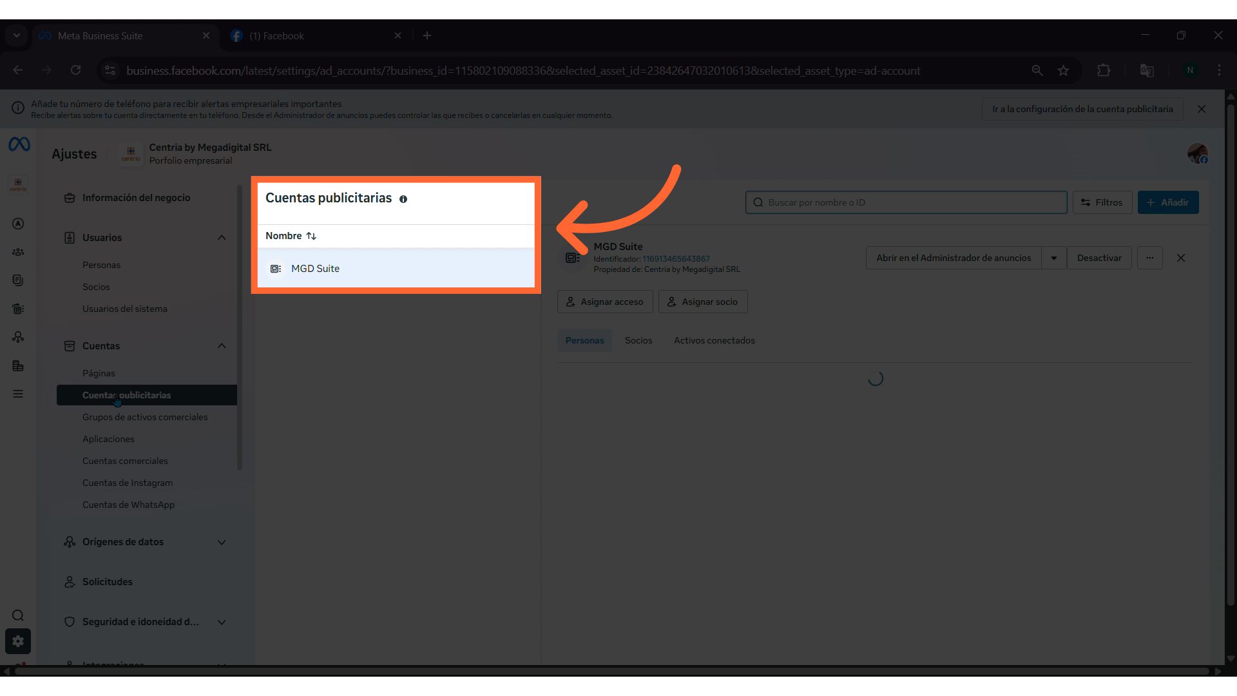1237x696 pixels.
Task: Click Asignar socio button
Action: 703,302
